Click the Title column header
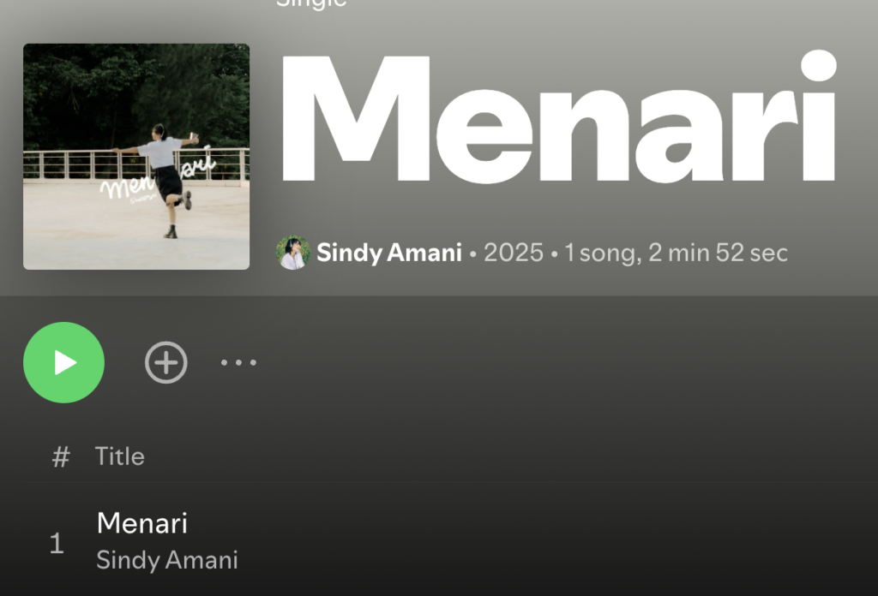This screenshot has height=596, width=878. coord(120,456)
